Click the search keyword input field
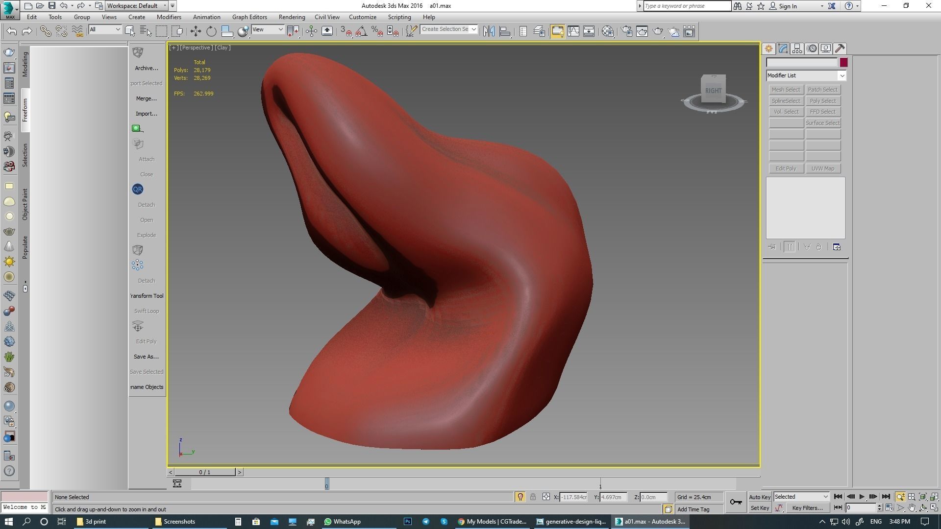The height and width of the screenshot is (529, 941). tap(687, 6)
